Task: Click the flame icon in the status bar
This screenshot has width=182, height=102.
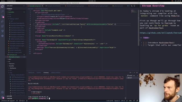Action: click(27, 101)
